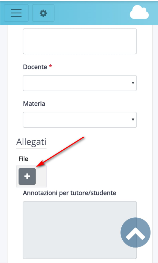Click the white cloud icon

(x=139, y=12)
